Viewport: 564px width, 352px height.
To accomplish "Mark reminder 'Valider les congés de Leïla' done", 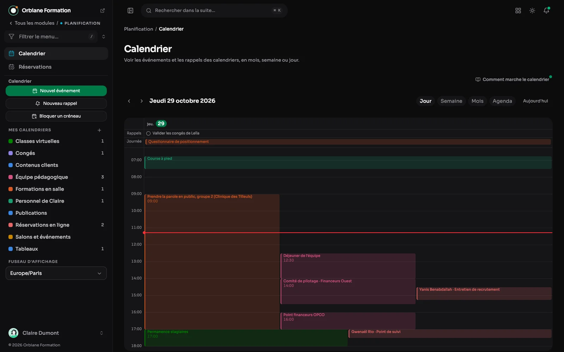I will point(148,133).
